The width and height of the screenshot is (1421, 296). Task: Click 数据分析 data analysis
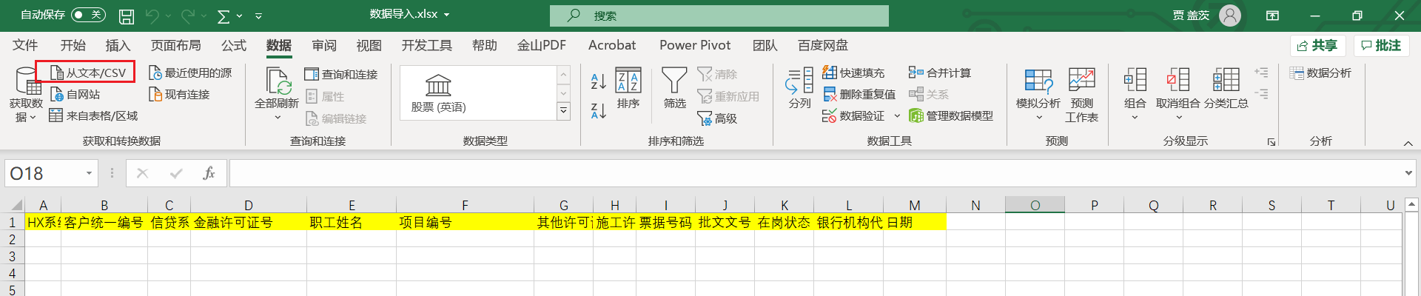1320,73
